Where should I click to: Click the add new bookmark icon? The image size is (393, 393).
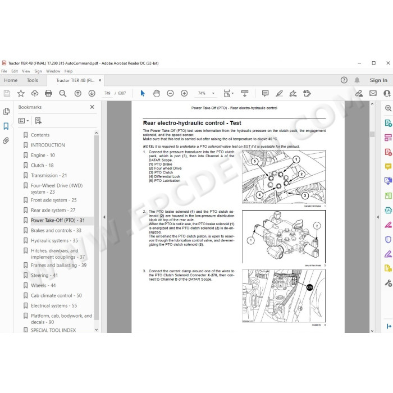click(38, 121)
